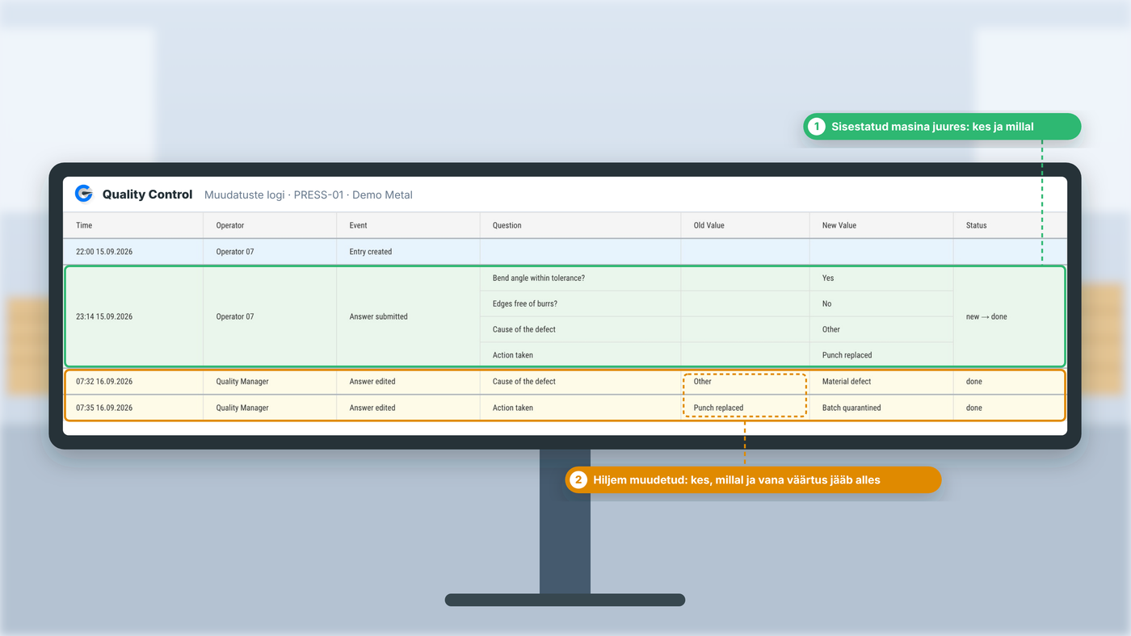The width and height of the screenshot is (1131, 636).
Task: Click the Quality Control logo icon
Action: [x=83, y=194]
